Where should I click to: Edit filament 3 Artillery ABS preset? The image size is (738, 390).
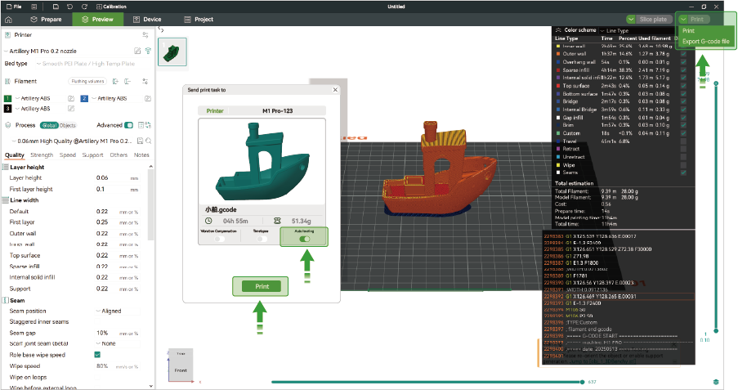tap(71, 109)
